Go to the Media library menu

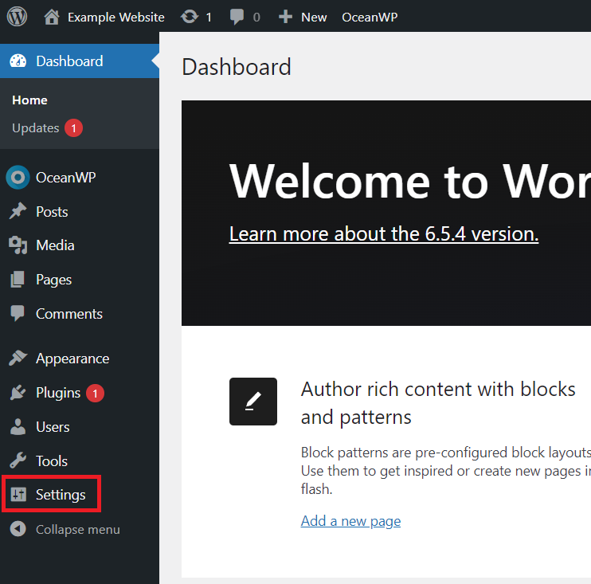click(55, 245)
